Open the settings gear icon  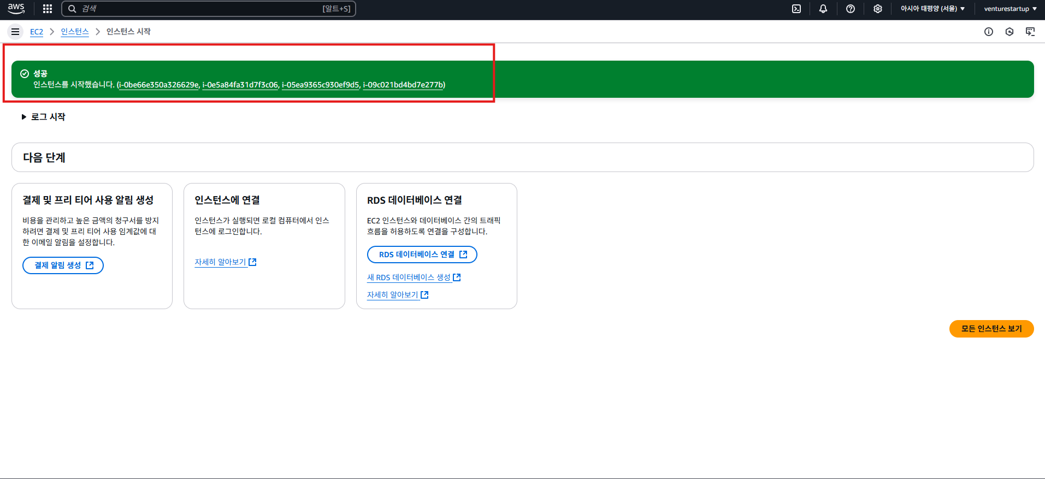[x=878, y=9]
